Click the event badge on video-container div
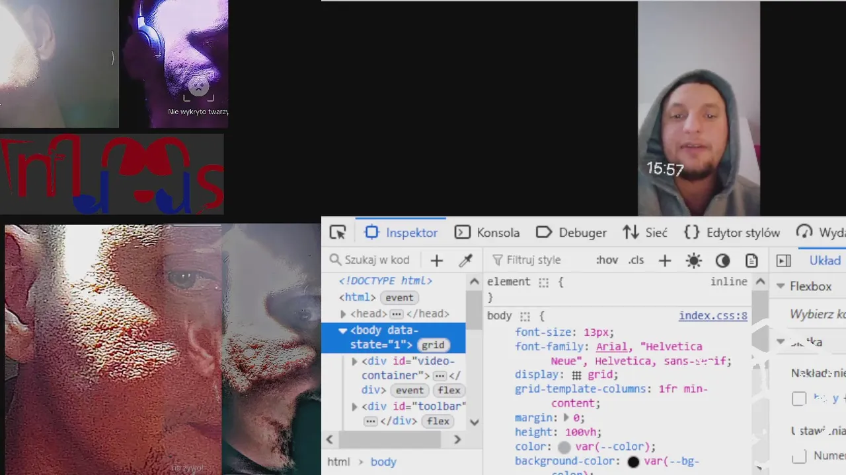The width and height of the screenshot is (846, 475). pyautogui.click(x=410, y=391)
